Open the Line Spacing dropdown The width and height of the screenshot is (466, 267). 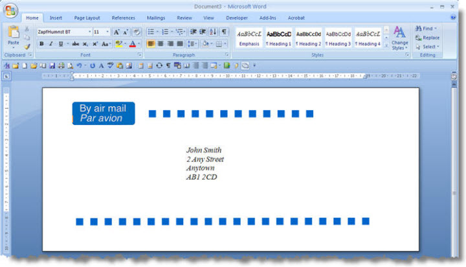click(192, 44)
